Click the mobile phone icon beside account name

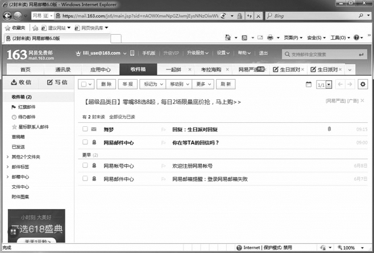click(132, 53)
